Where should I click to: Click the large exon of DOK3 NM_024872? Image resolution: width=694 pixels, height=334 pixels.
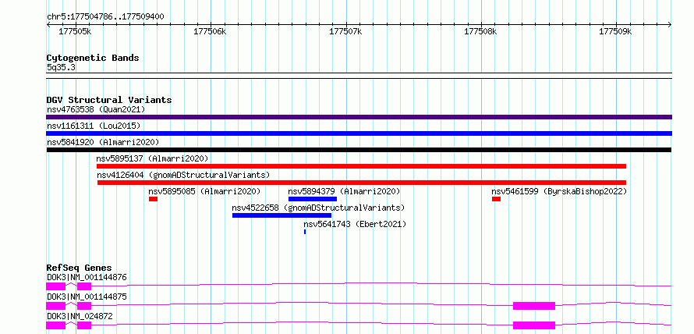point(534,325)
